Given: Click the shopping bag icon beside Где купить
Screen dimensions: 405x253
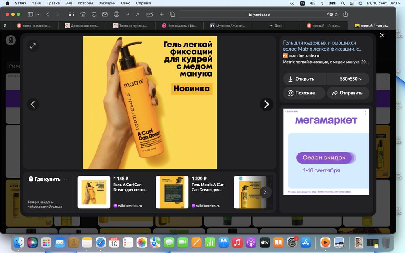Looking at the screenshot, I should pyautogui.click(x=31, y=179).
